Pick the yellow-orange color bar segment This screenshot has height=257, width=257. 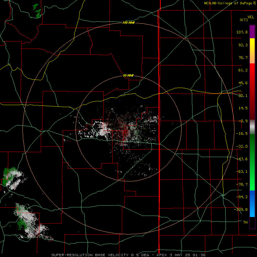tap(252, 51)
